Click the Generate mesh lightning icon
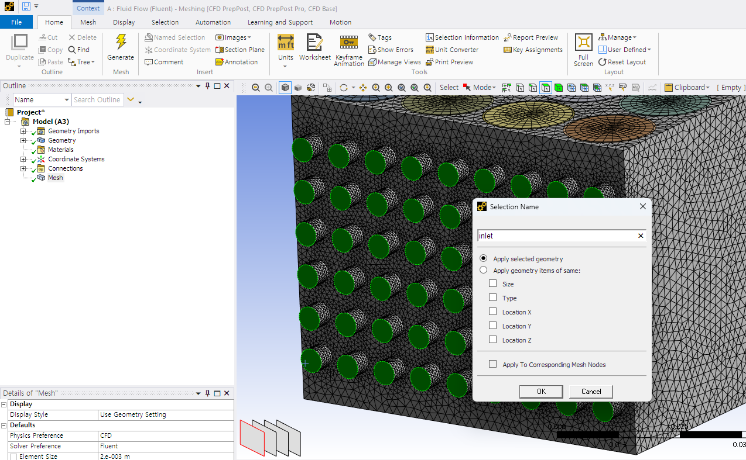 pos(121,43)
